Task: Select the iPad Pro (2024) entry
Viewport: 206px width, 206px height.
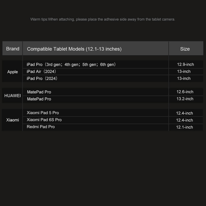Action: 42,78
